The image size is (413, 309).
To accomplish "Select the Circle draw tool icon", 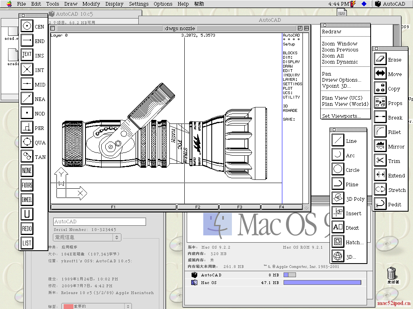I will (338, 169).
